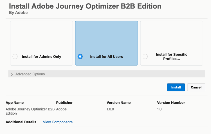Click the App Name column header
Image resolution: width=211 pixels, height=134 pixels.
click(x=15, y=103)
